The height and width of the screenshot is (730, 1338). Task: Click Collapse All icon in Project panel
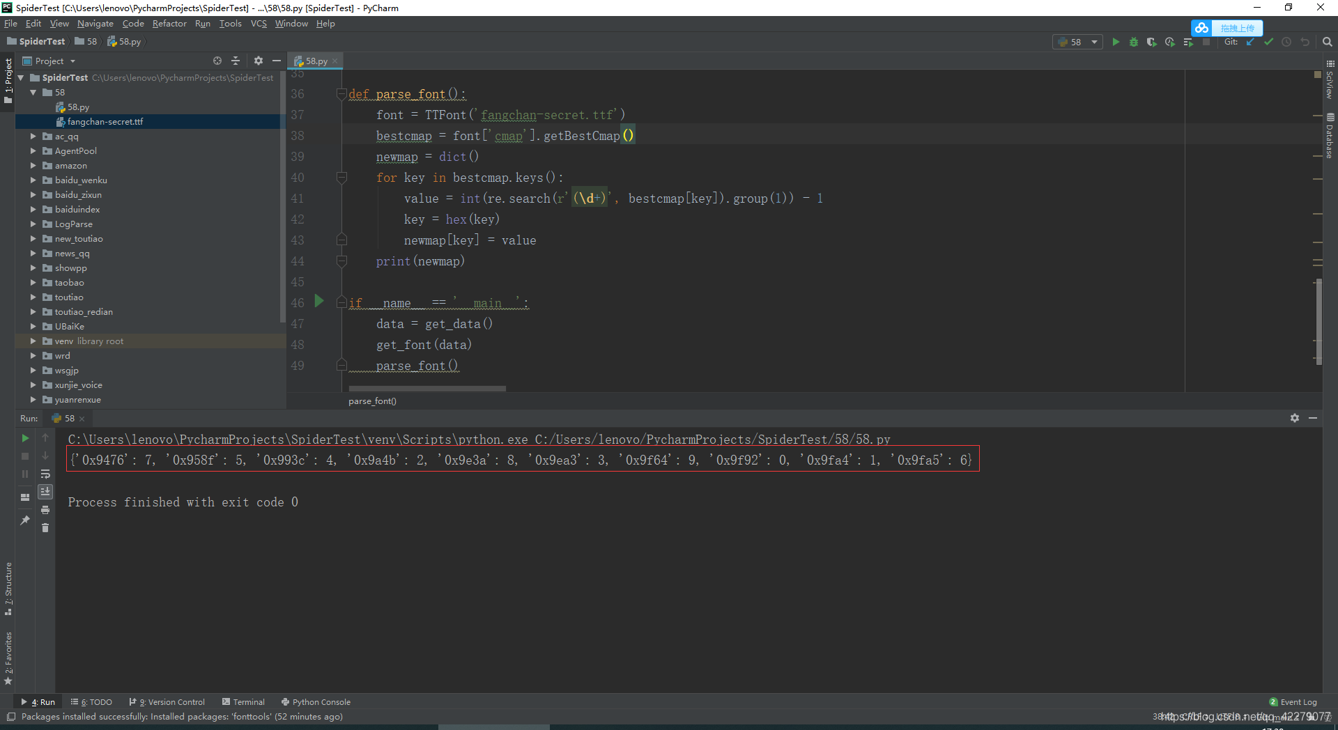[x=236, y=61]
